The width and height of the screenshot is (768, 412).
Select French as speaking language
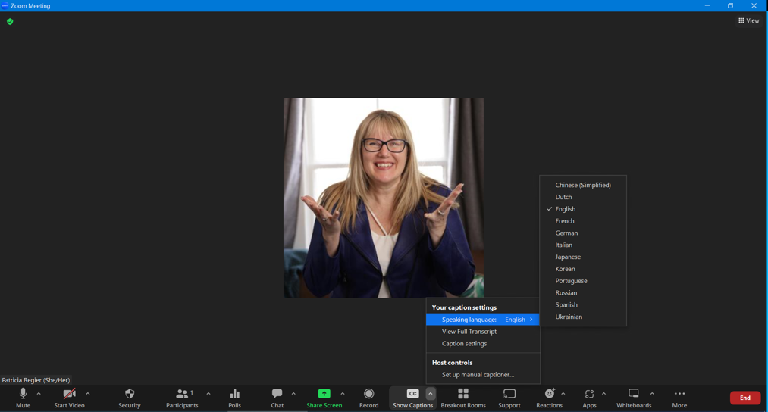(x=583, y=220)
